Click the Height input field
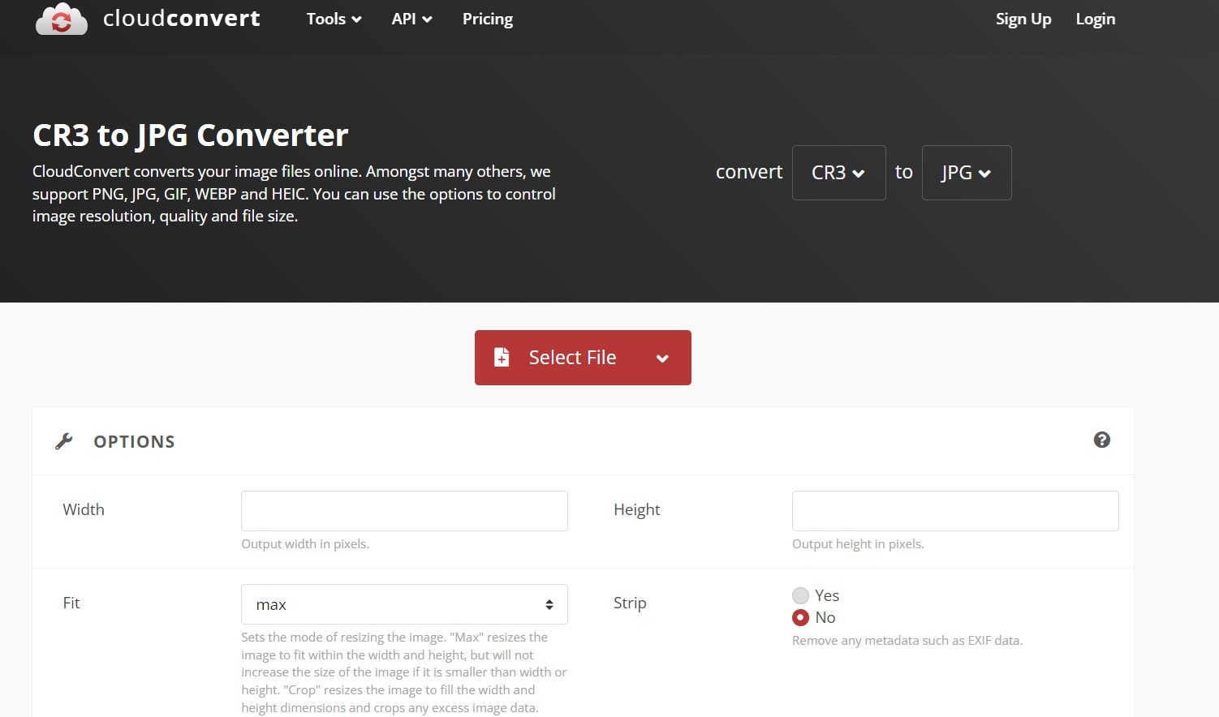Viewport: 1219px width, 717px height. tap(954, 510)
